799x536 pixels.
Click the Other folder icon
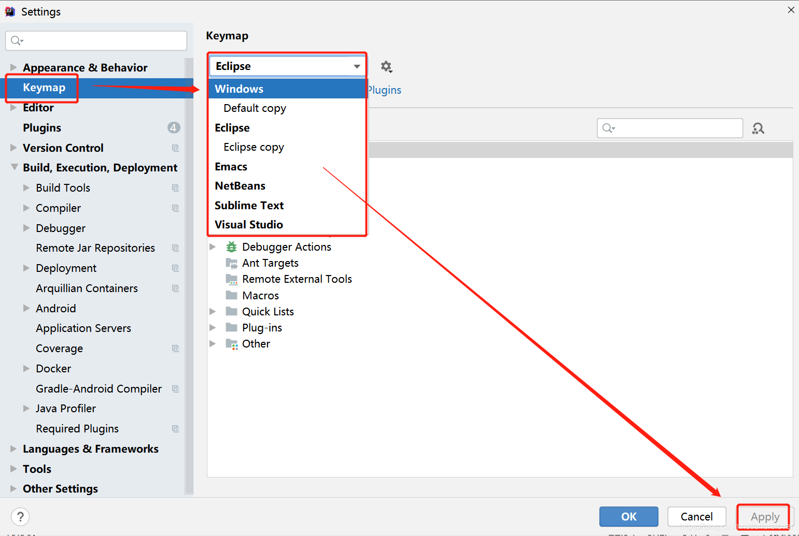[x=232, y=344]
